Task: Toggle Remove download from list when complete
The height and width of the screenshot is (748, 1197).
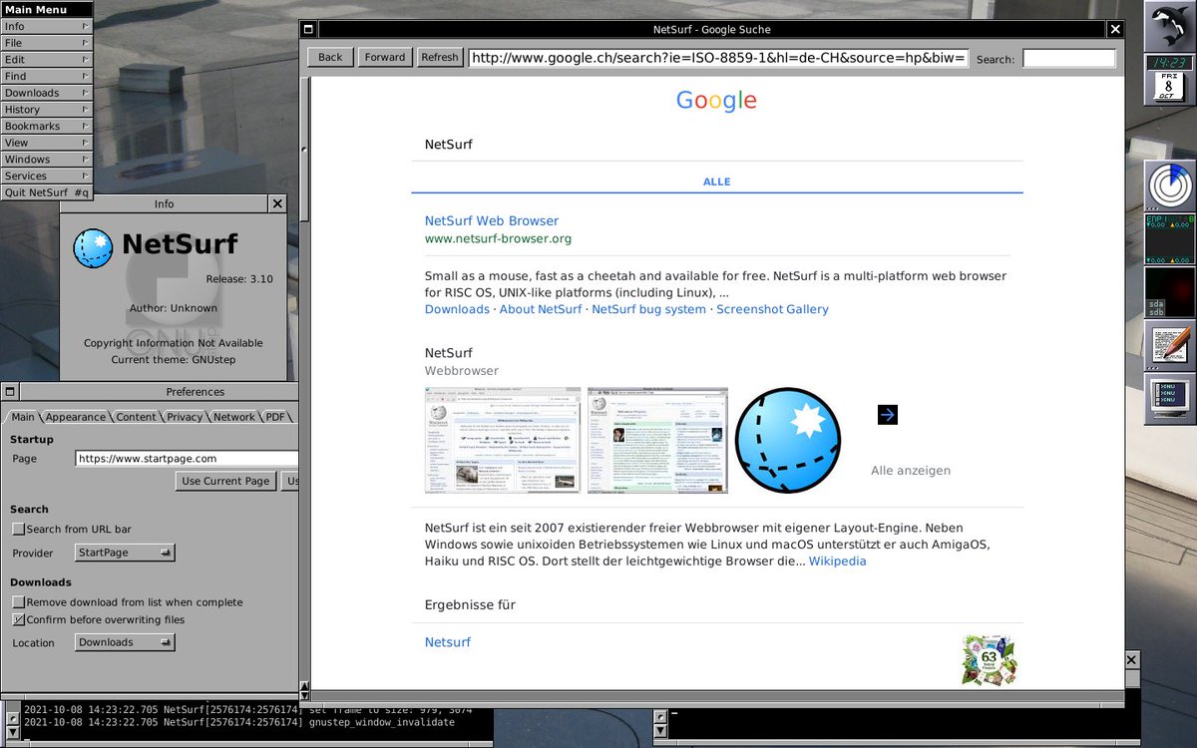Action: click(19, 602)
